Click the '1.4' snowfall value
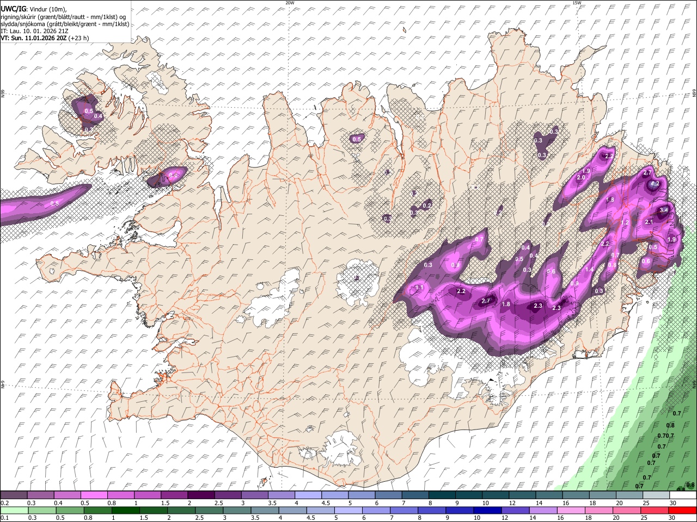 [589, 270]
